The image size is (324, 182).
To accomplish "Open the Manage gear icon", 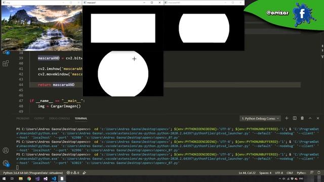I will click(6, 163).
